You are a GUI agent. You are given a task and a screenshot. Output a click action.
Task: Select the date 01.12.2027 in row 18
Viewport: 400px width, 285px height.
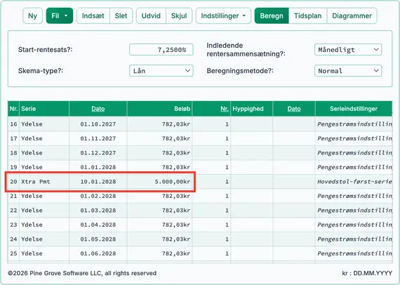(x=98, y=153)
